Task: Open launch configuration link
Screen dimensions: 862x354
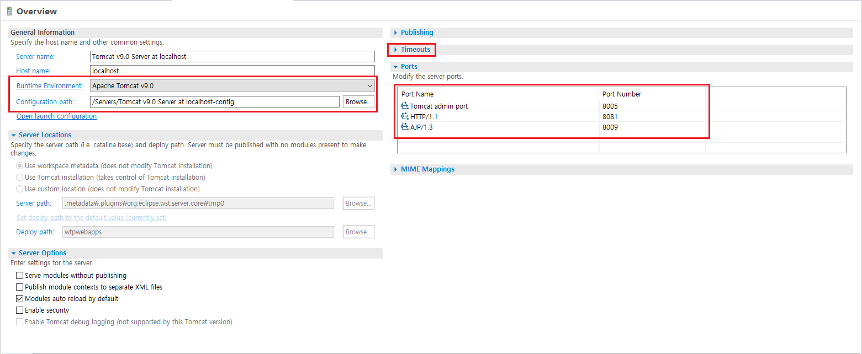Action: coord(56,116)
